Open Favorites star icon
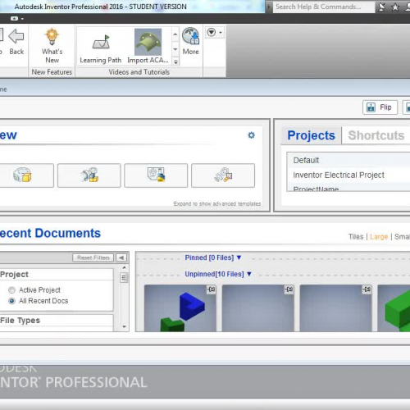This screenshot has height=410, width=410. [x=395, y=7]
